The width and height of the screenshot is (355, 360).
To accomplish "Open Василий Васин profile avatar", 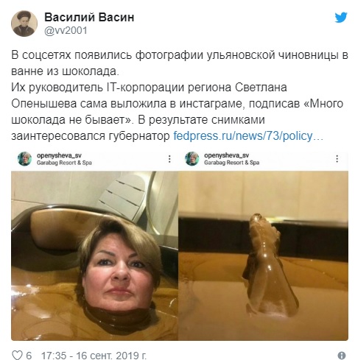I will point(24,24).
